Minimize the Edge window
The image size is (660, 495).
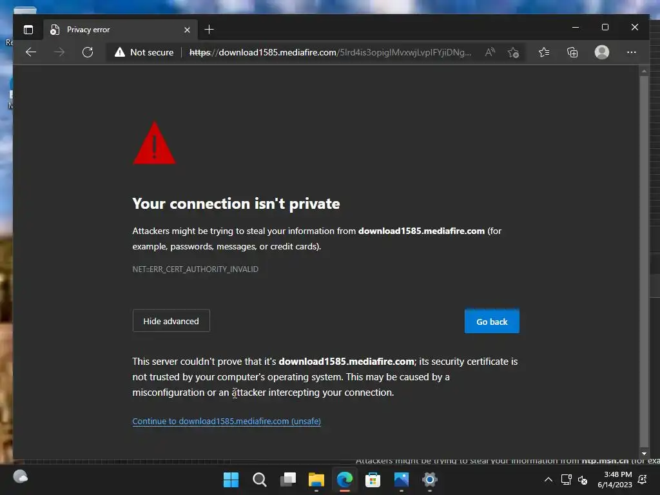click(576, 27)
